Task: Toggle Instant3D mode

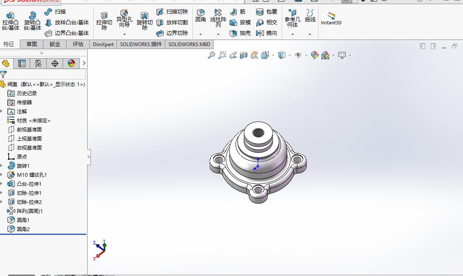Action: [x=331, y=19]
